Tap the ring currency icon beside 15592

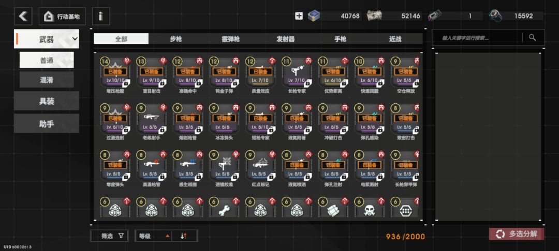496,16
